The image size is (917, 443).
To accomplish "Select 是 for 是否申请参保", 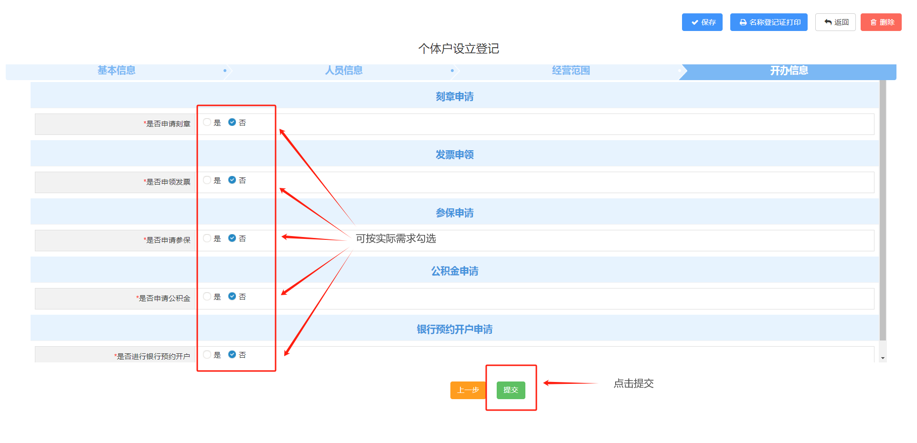I will [x=207, y=238].
